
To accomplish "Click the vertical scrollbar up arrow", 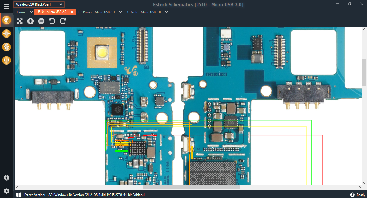I will click(x=364, y=29).
